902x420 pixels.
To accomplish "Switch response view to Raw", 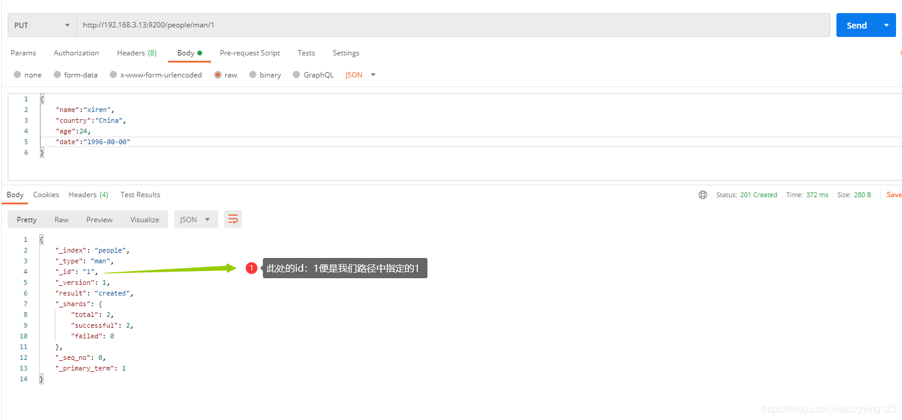I will [61, 219].
